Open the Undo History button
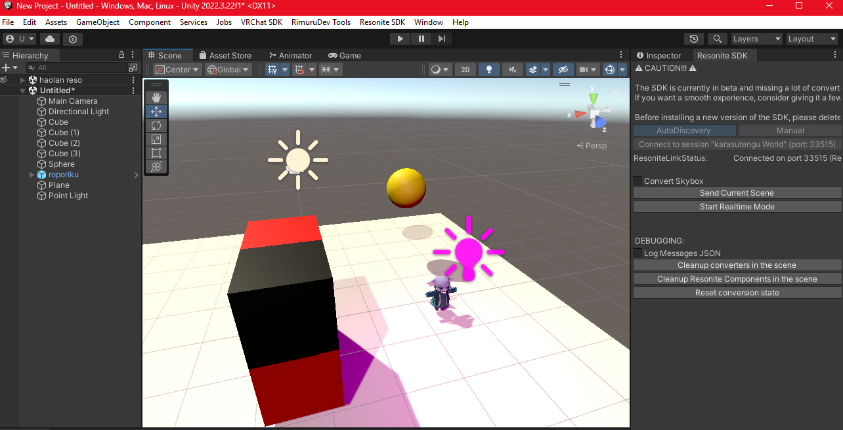Image resolution: width=843 pixels, height=430 pixels. (x=694, y=39)
